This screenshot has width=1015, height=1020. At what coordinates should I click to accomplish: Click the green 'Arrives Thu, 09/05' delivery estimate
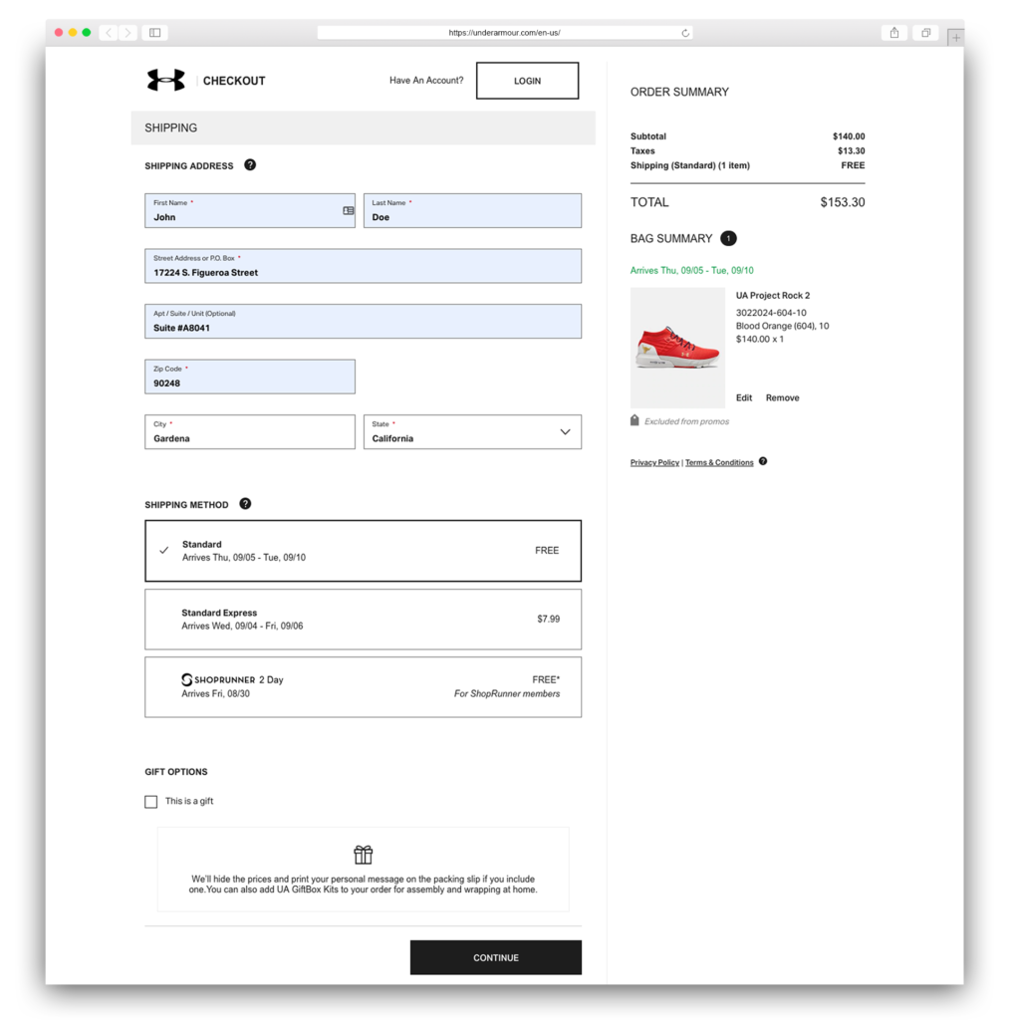(691, 271)
